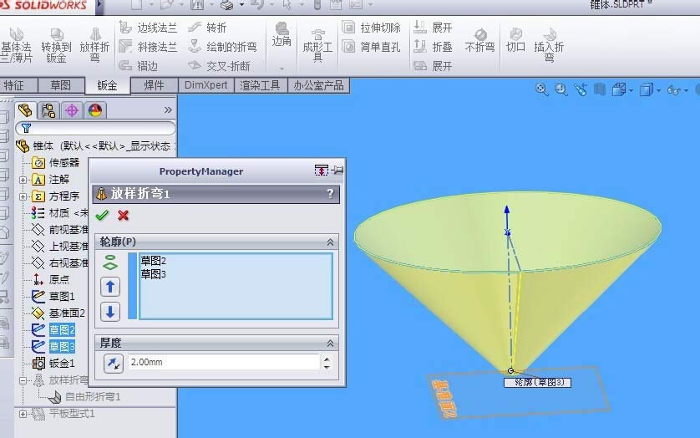Viewport: 700px width, 438px height.
Task: Click the Miter Flange (斜接法兰) tool
Action: [148, 47]
